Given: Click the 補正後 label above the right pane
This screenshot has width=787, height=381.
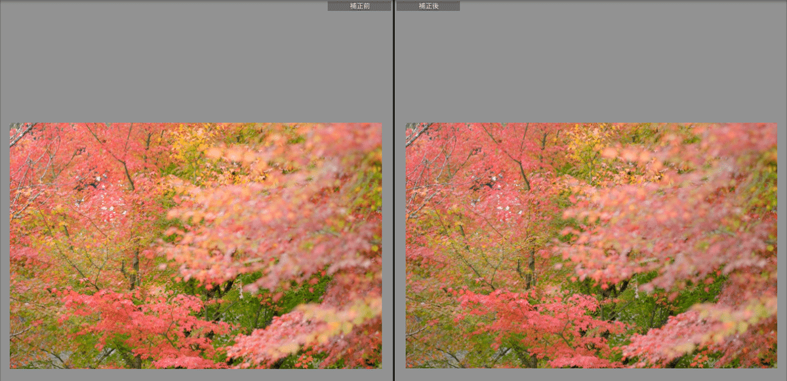Looking at the screenshot, I should coord(428,6).
